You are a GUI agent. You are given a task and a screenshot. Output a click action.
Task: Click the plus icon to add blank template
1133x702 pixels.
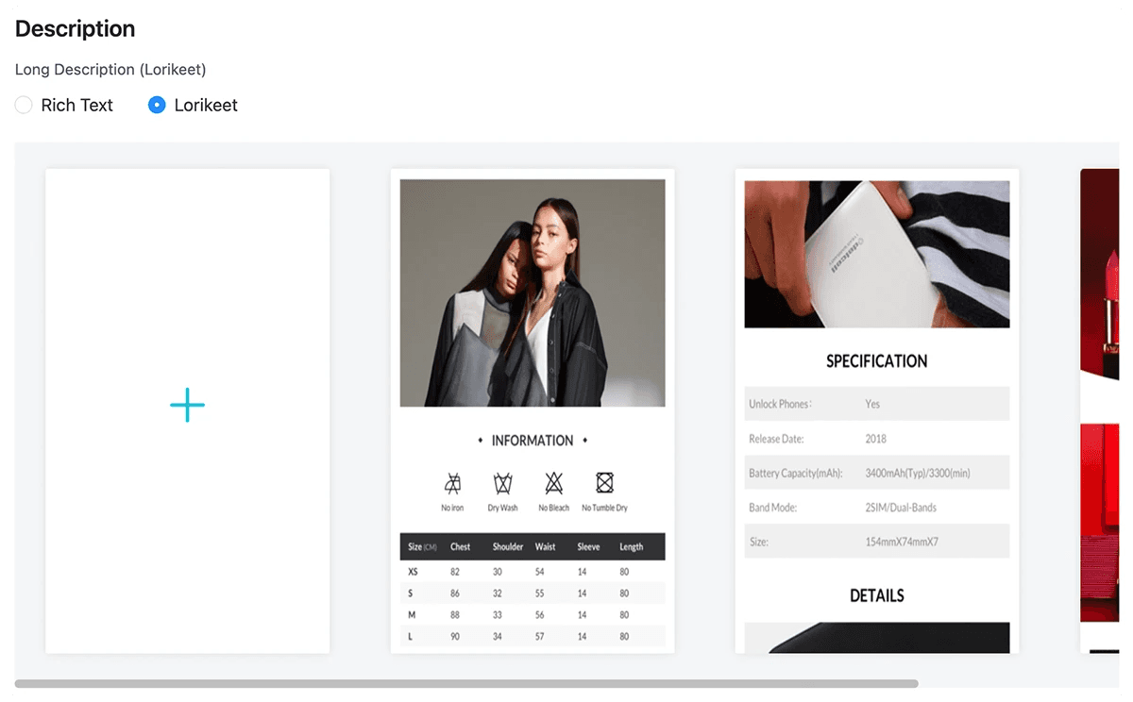187,405
